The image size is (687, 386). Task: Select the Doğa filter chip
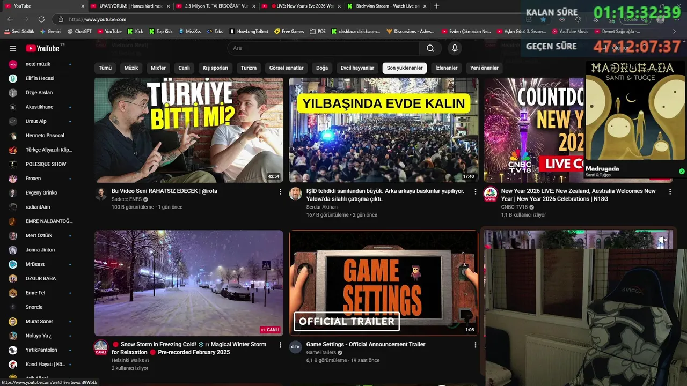322,68
